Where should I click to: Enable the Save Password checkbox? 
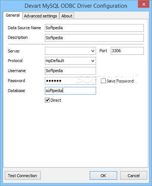(103, 81)
